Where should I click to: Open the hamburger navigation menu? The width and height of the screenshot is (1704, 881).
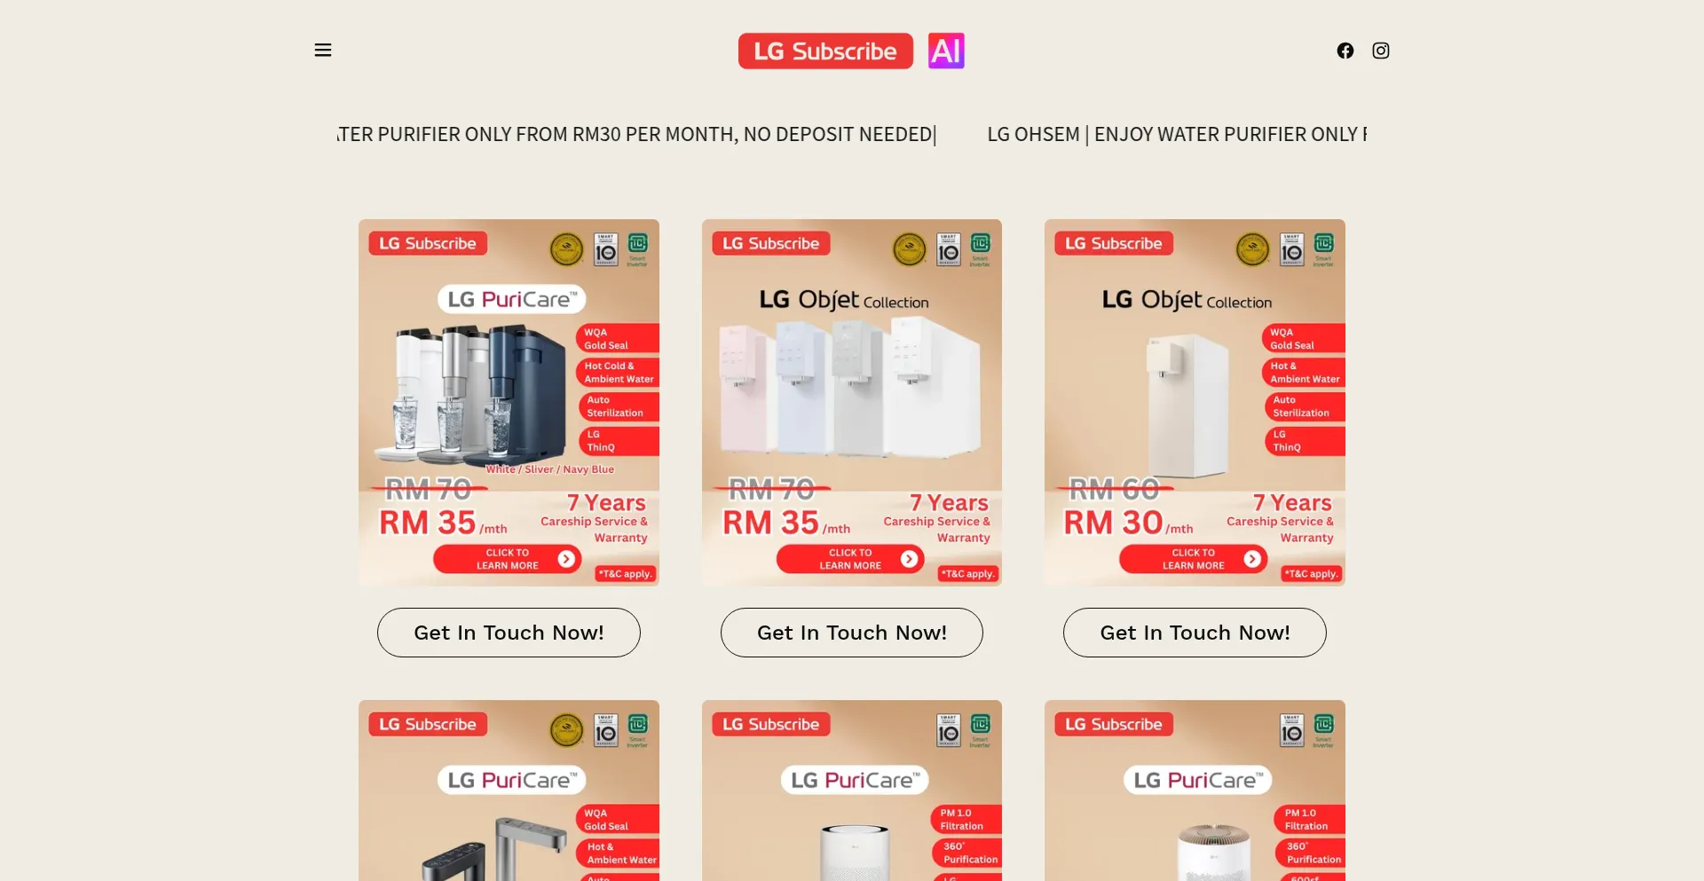pos(323,51)
